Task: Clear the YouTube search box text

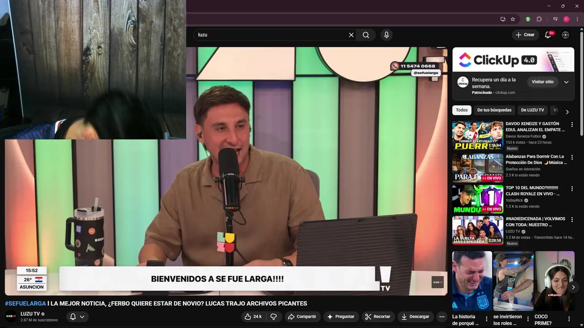Action: (351, 35)
